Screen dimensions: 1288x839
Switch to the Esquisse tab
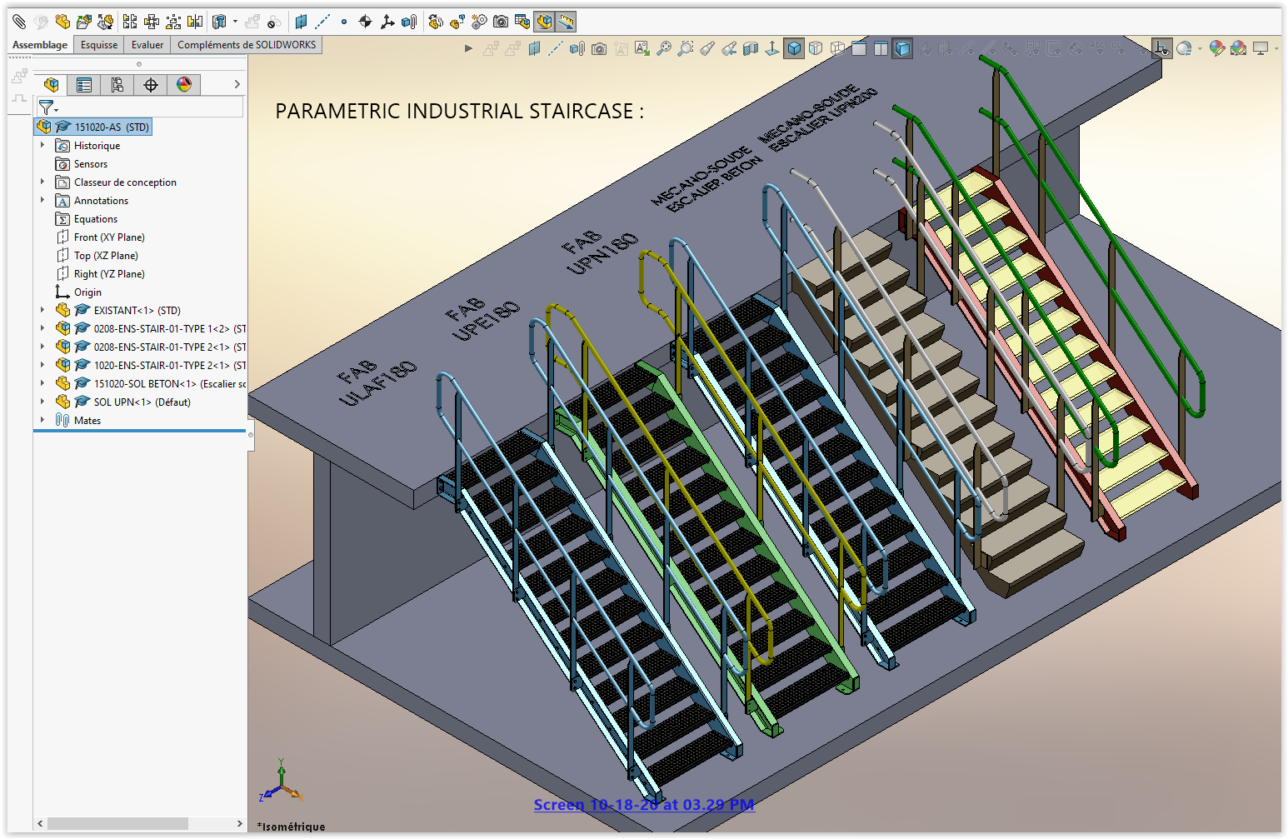coord(99,45)
